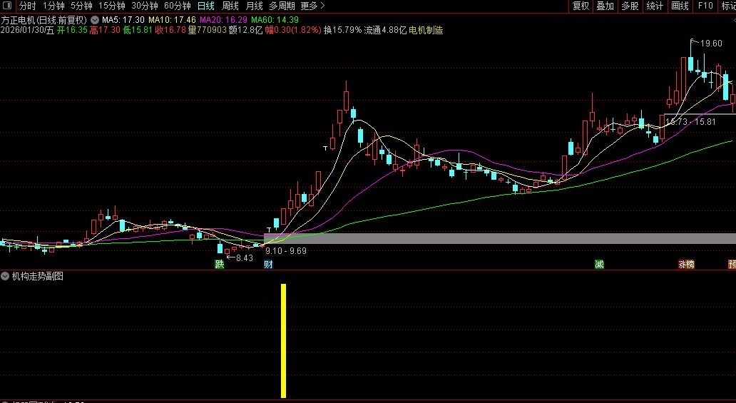The image size is (736, 403).
Task: Open indicator dropdown beside 方正电机 title
Action: pos(95,20)
